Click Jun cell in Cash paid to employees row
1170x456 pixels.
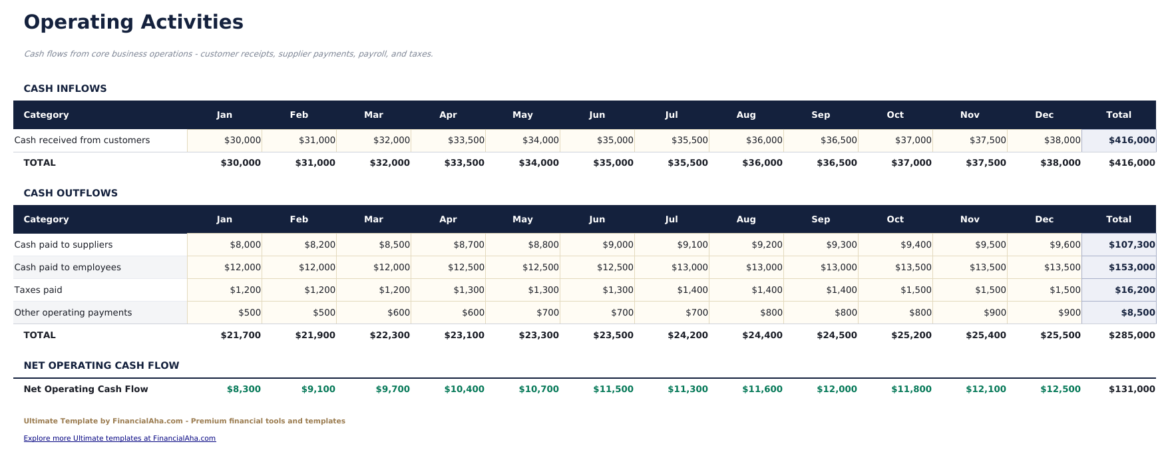click(598, 268)
